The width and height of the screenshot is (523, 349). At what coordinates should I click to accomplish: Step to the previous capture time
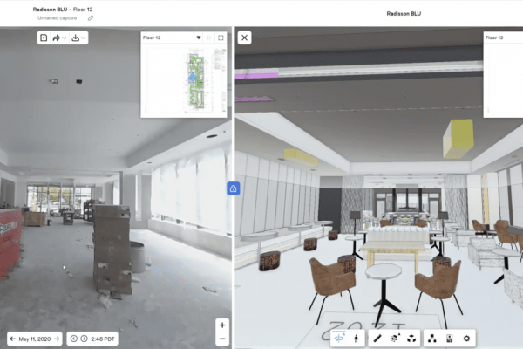[x=73, y=339]
